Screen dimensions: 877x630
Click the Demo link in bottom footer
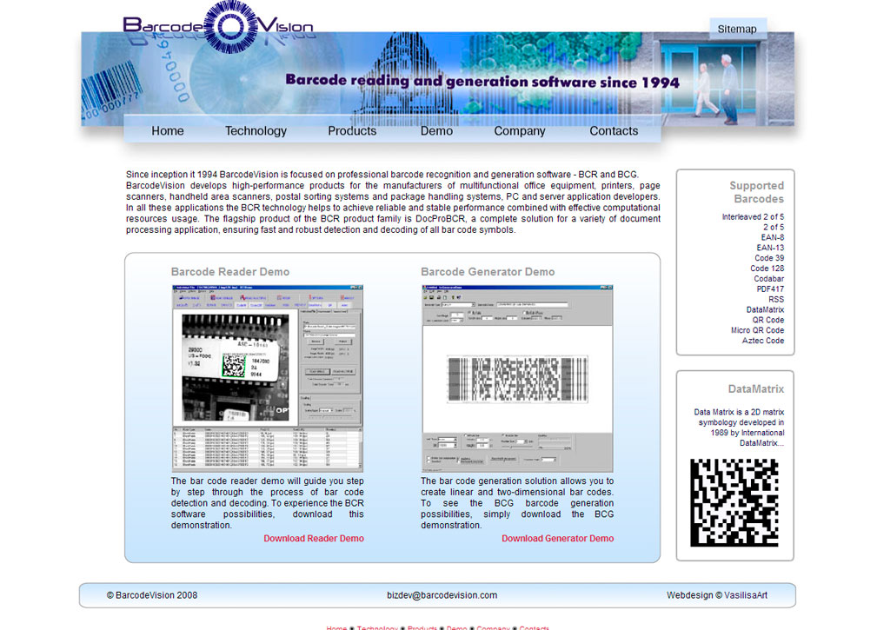coord(456,627)
